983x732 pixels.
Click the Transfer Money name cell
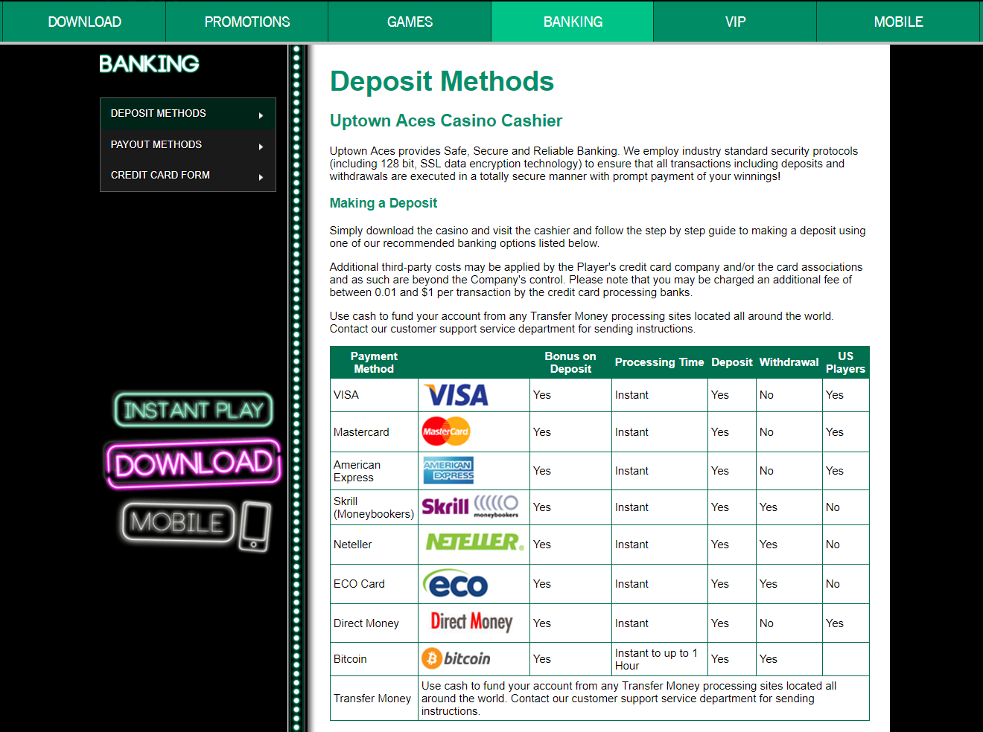[x=374, y=699]
